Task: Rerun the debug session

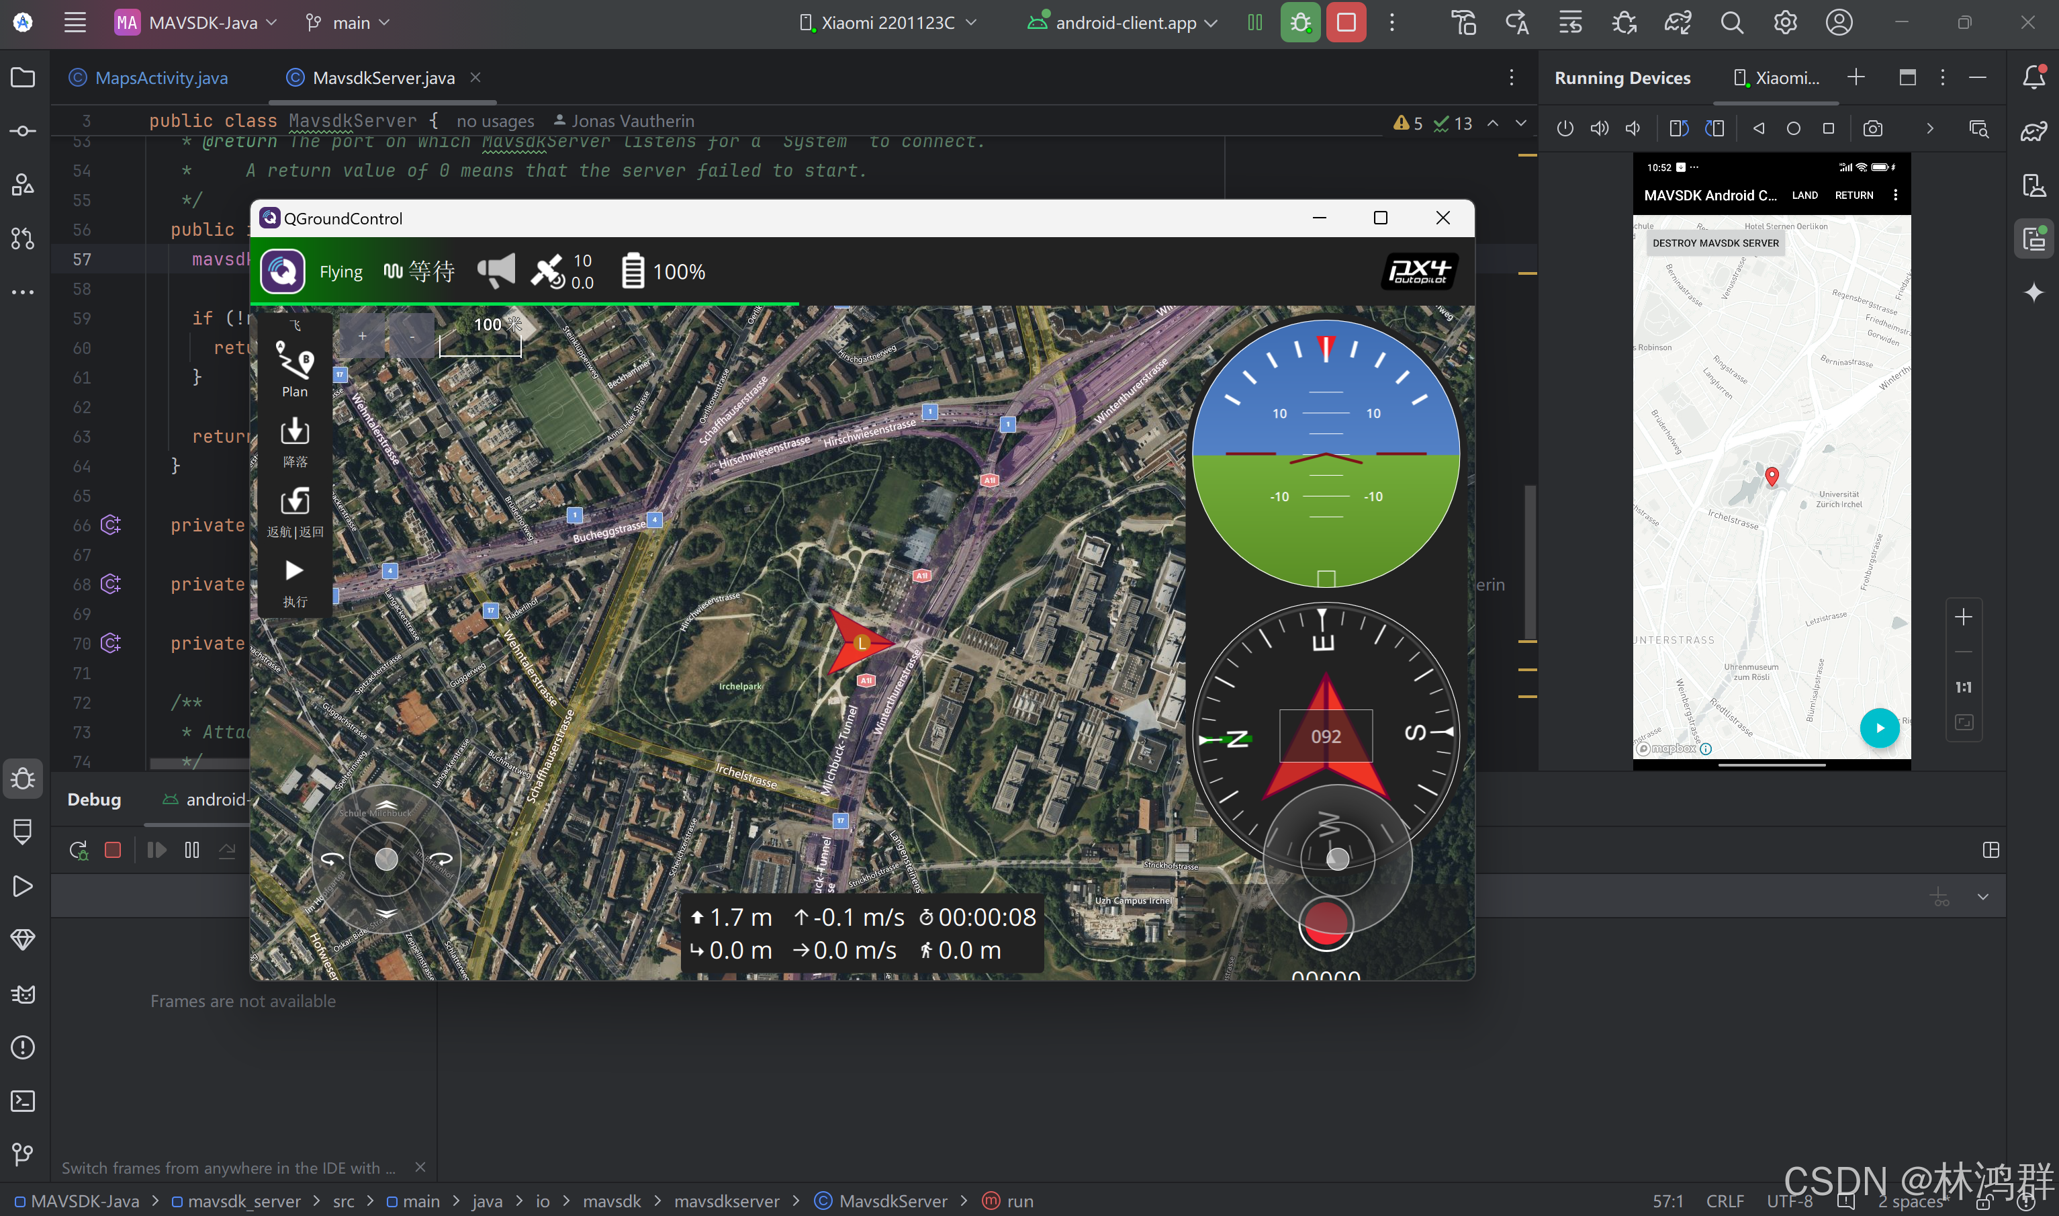Action: click(x=79, y=850)
